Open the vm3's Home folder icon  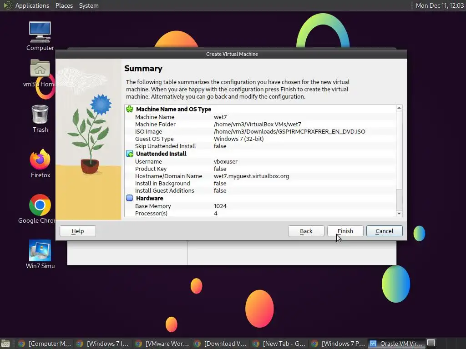click(x=40, y=73)
